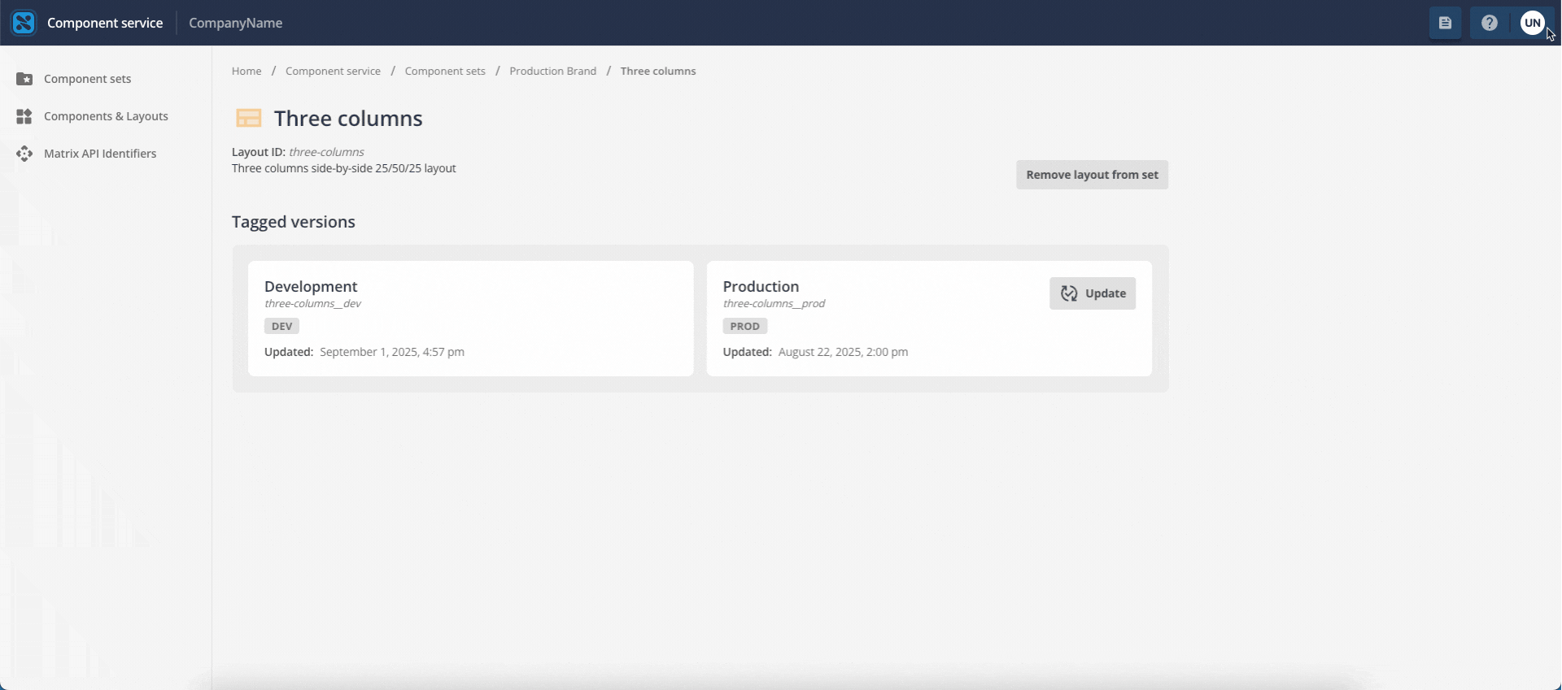
Task: Click the 25/50/25 layout description text
Action: pos(344,168)
